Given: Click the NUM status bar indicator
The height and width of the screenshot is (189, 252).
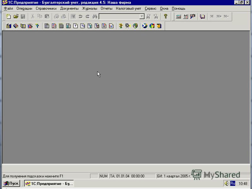Looking at the screenshot, I should point(104,176).
